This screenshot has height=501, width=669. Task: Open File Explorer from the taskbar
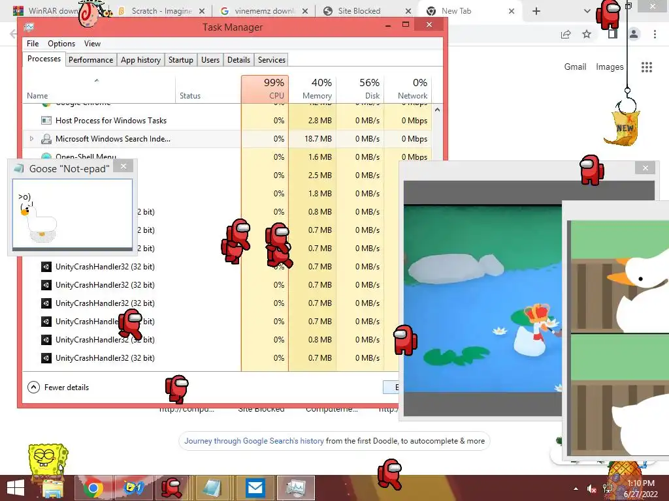(x=52, y=488)
